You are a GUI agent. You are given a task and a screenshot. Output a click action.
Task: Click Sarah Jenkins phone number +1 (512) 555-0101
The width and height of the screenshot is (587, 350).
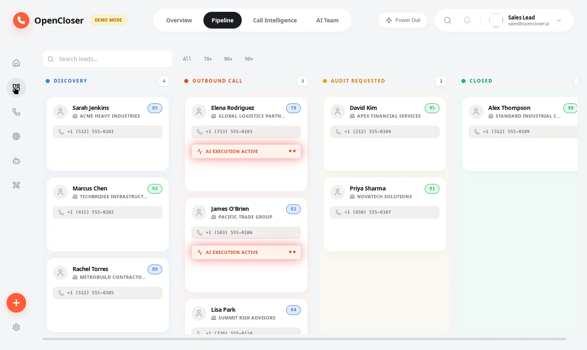coord(108,132)
